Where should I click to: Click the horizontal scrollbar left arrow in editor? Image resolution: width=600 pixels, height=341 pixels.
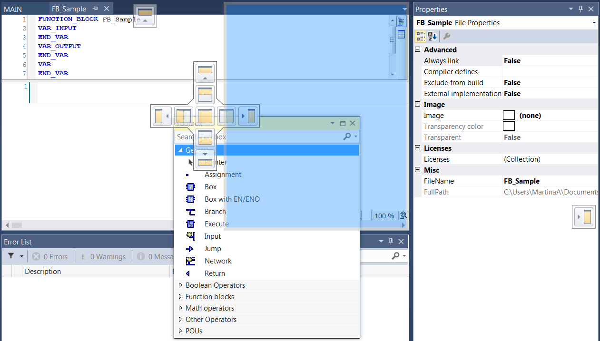pyautogui.click(x=7, y=225)
